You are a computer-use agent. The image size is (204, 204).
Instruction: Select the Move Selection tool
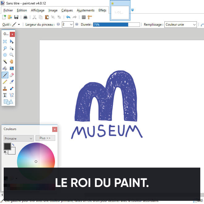click(11, 48)
